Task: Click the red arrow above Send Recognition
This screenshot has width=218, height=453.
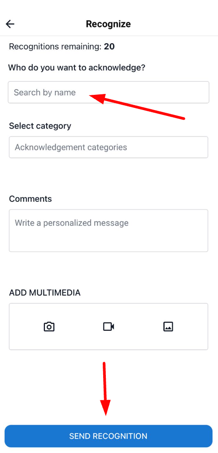Action: (x=105, y=389)
